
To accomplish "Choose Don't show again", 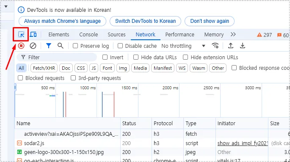I will [210, 21].
